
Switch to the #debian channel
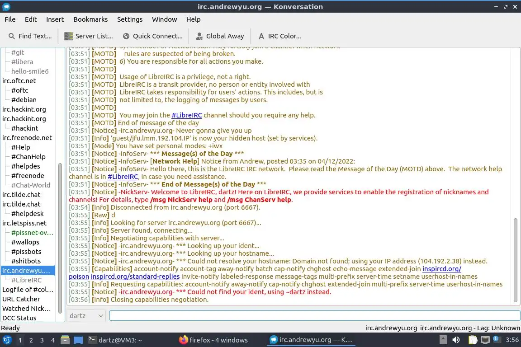tap(24, 99)
